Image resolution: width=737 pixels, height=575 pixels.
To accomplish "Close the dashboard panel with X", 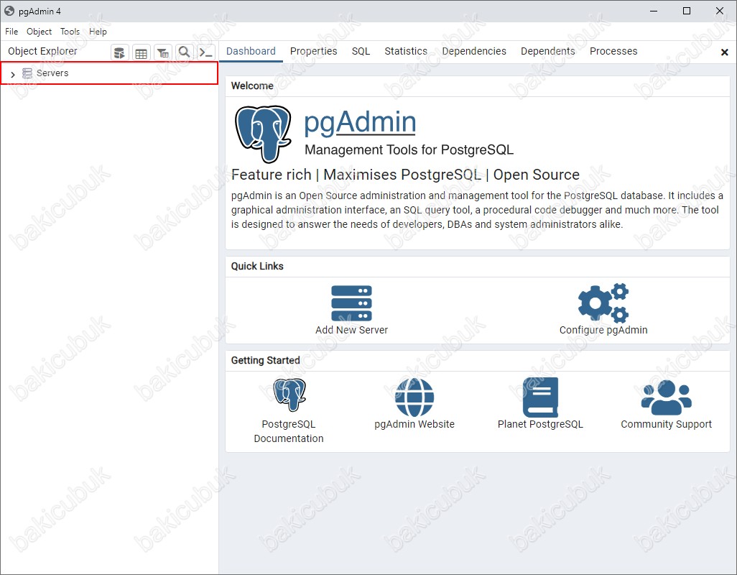I will click(x=724, y=52).
